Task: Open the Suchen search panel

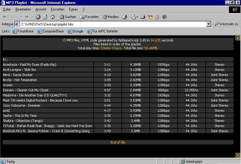Action: click(68, 17)
